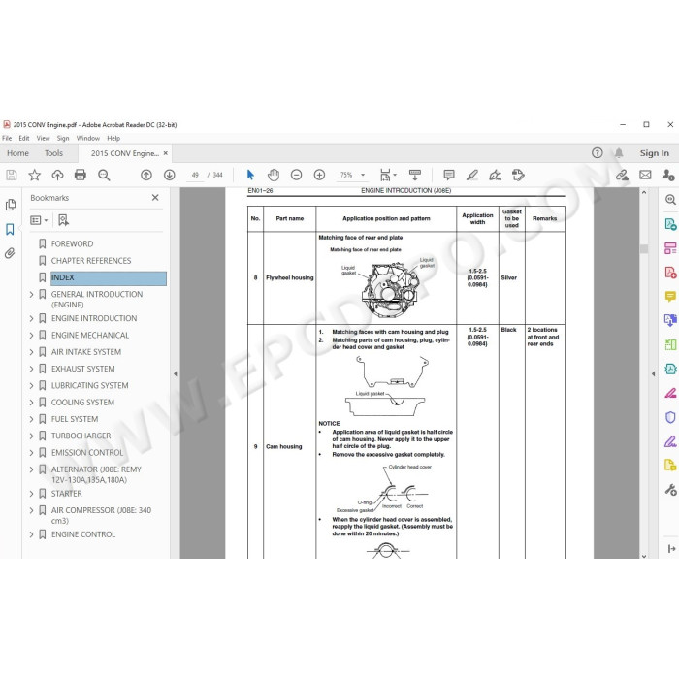The height and width of the screenshot is (679, 679).
Task: Open bookmarks options dropdown menu
Action: pos(39,220)
